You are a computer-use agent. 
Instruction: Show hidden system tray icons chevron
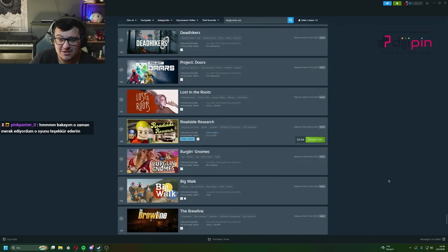pyautogui.click(x=410, y=248)
